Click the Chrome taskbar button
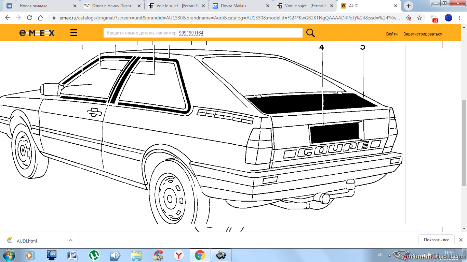 [x=200, y=255]
